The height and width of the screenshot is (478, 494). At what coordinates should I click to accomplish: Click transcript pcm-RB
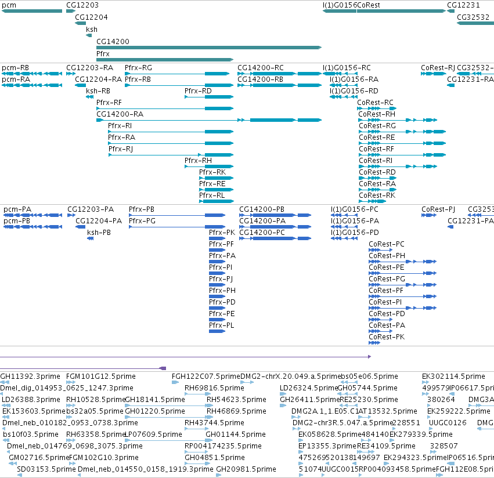pyautogui.click(x=32, y=74)
